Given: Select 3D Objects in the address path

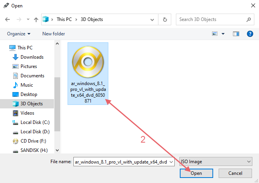Looking at the screenshot, I should pyautogui.click(x=92, y=19).
